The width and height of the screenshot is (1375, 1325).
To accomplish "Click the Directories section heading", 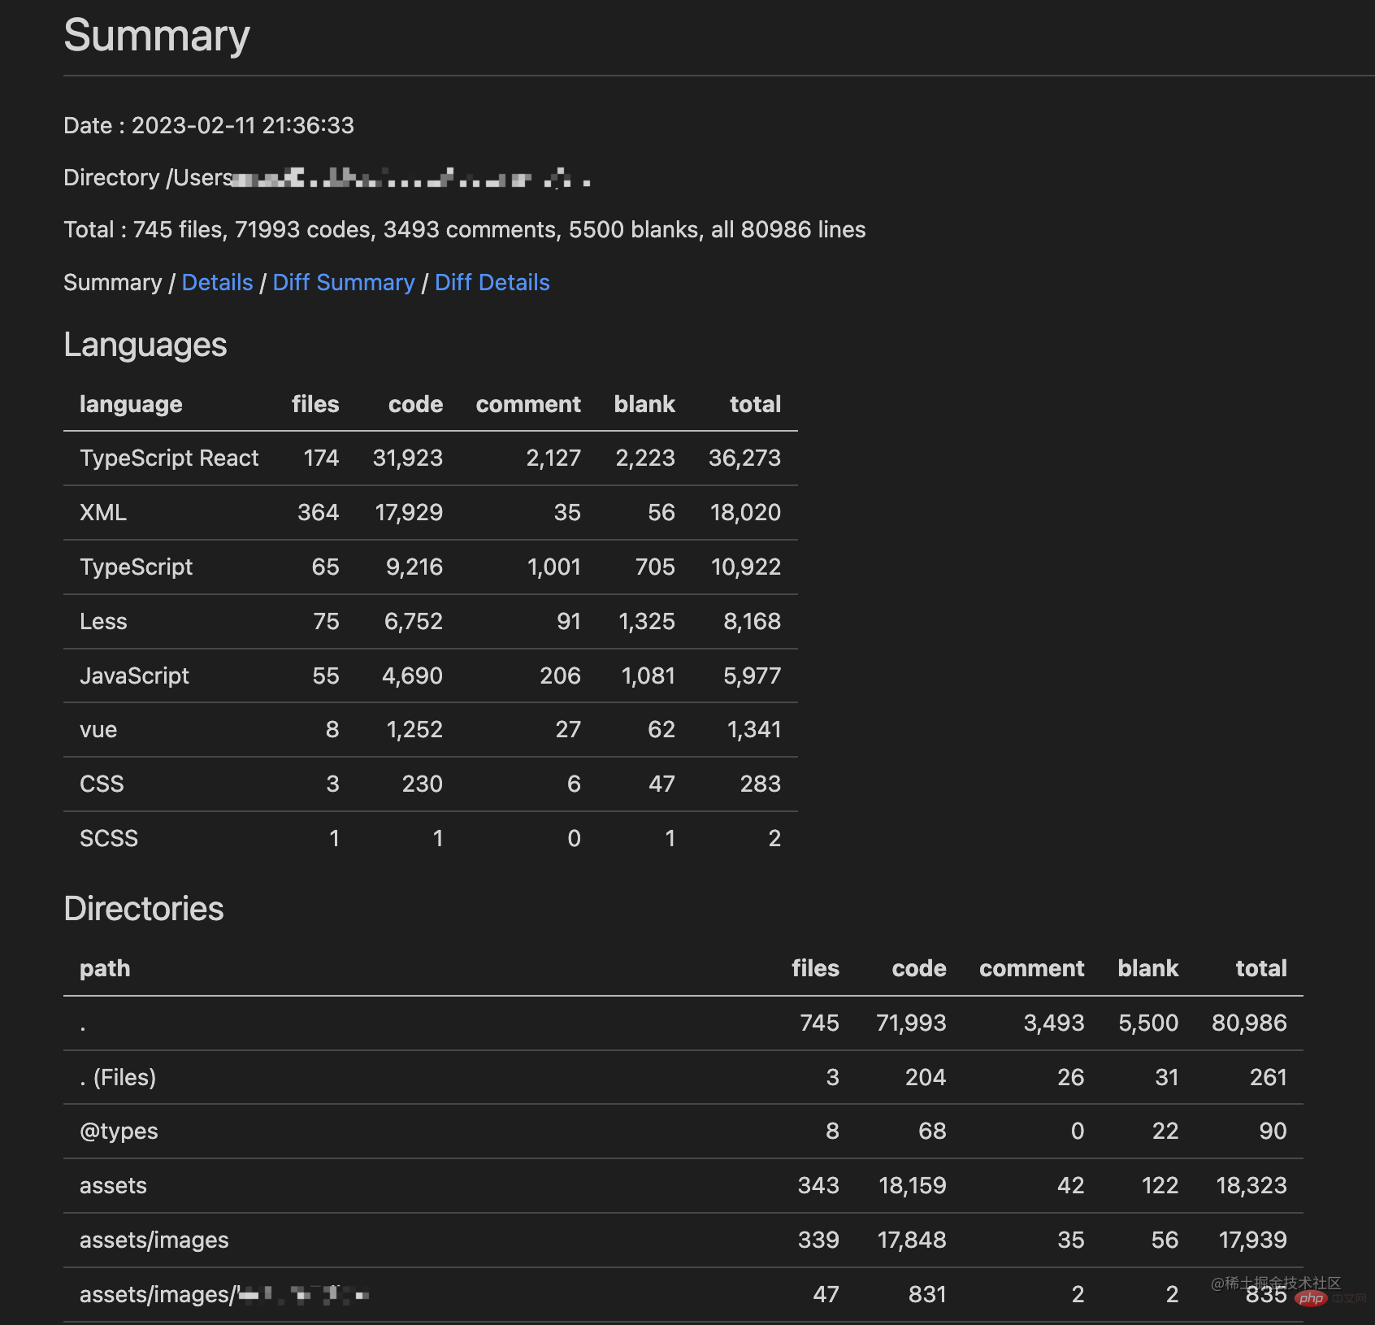I will (144, 909).
